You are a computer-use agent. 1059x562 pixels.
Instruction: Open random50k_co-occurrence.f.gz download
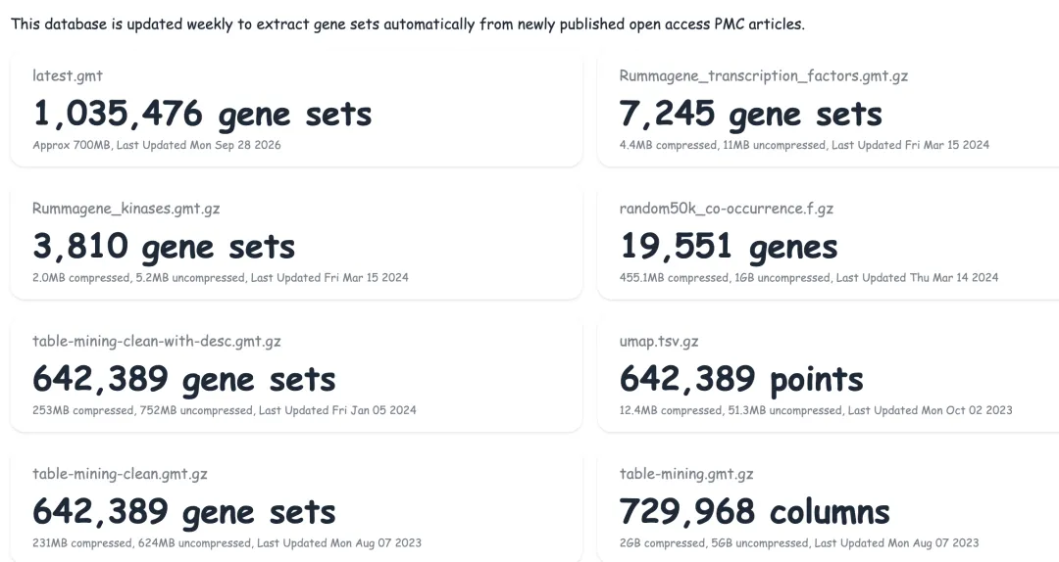coord(828,243)
